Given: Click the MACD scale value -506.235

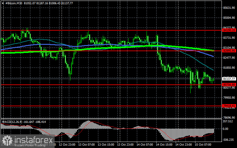Looking at the screenshot, I should point(228,140).
